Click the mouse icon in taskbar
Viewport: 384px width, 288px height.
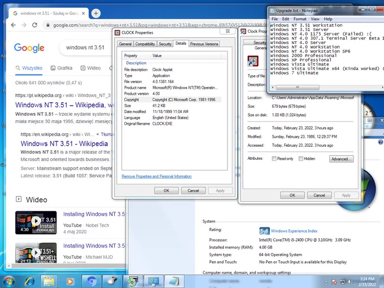pos(112,281)
